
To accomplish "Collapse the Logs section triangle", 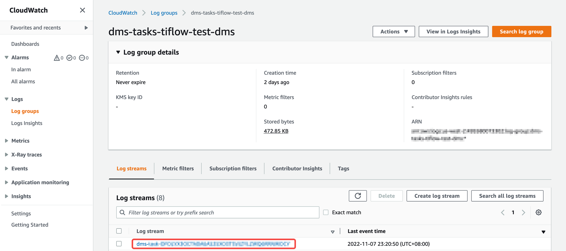I will pos(7,99).
